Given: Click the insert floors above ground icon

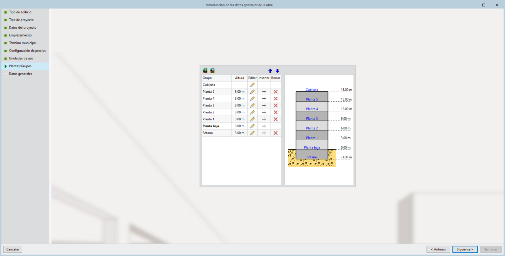Looking at the screenshot, I should click(x=205, y=70).
